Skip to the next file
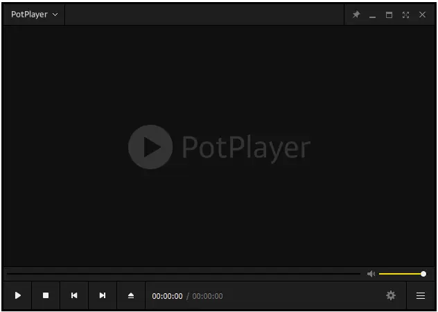438x312 pixels. click(103, 295)
